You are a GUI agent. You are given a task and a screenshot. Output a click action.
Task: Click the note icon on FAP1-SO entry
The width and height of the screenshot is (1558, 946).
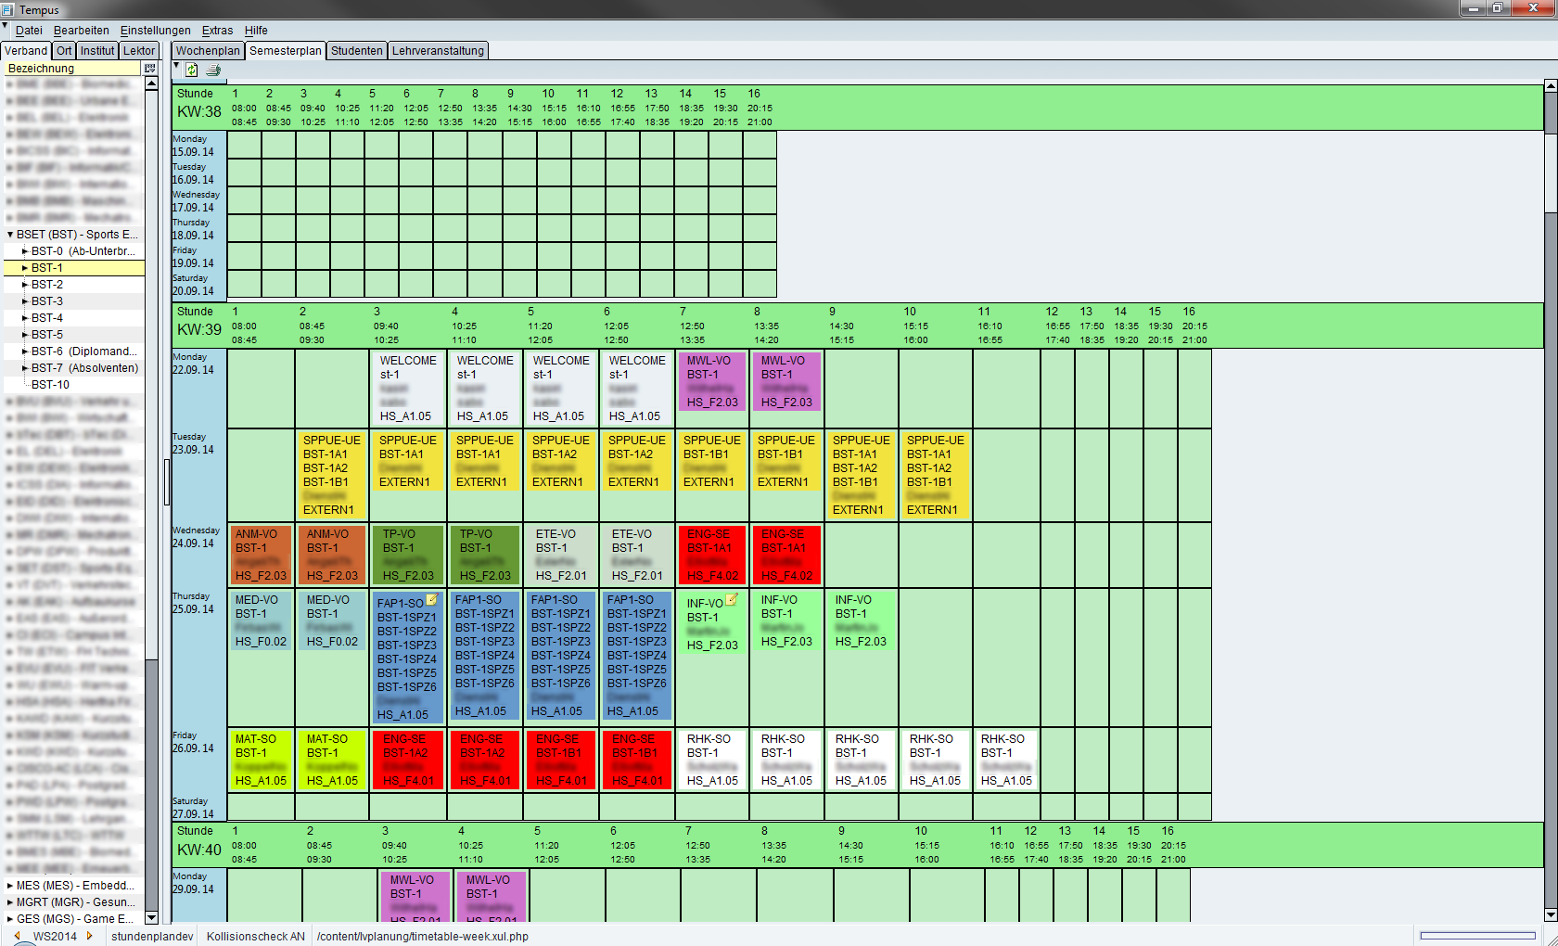pyautogui.click(x=432, y=600)
